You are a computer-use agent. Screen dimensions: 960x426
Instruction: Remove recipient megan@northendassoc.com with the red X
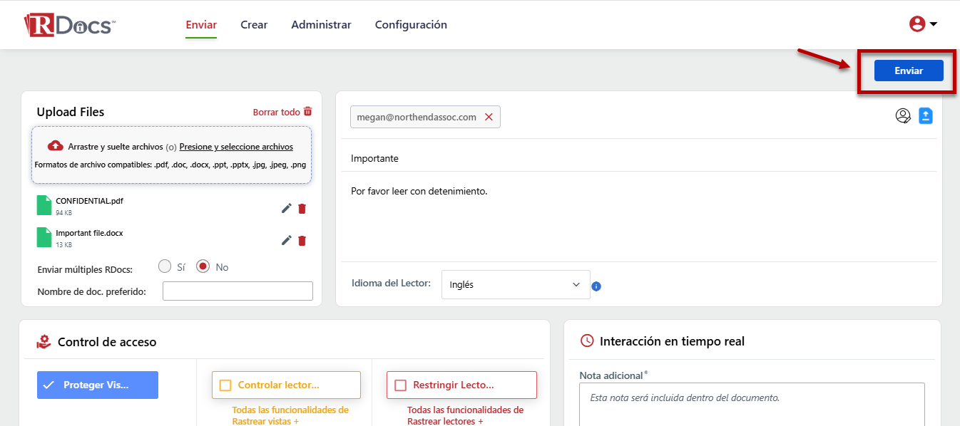pyautogui.click(x=489, y=117)
